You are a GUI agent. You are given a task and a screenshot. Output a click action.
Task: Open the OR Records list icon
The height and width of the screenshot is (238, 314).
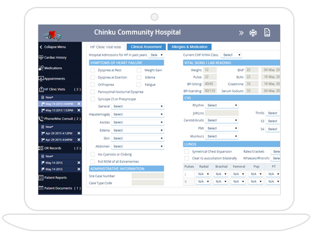pos(41,148)
